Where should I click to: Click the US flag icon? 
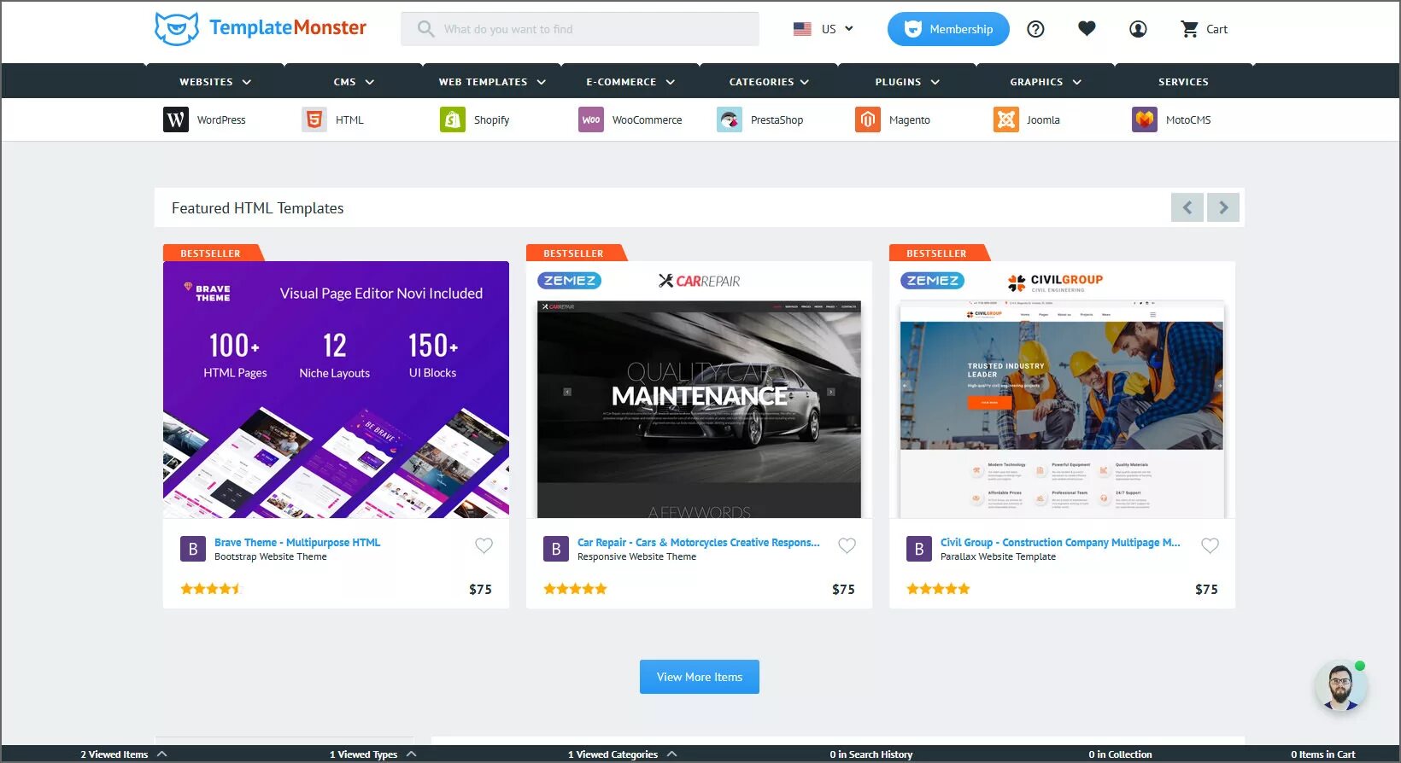click(x=802, y=29)
